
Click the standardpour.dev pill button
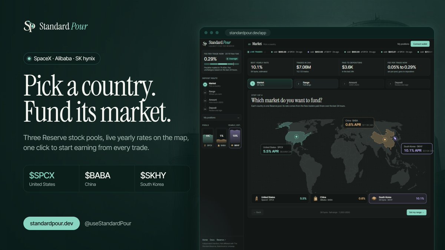click(52, 223)
